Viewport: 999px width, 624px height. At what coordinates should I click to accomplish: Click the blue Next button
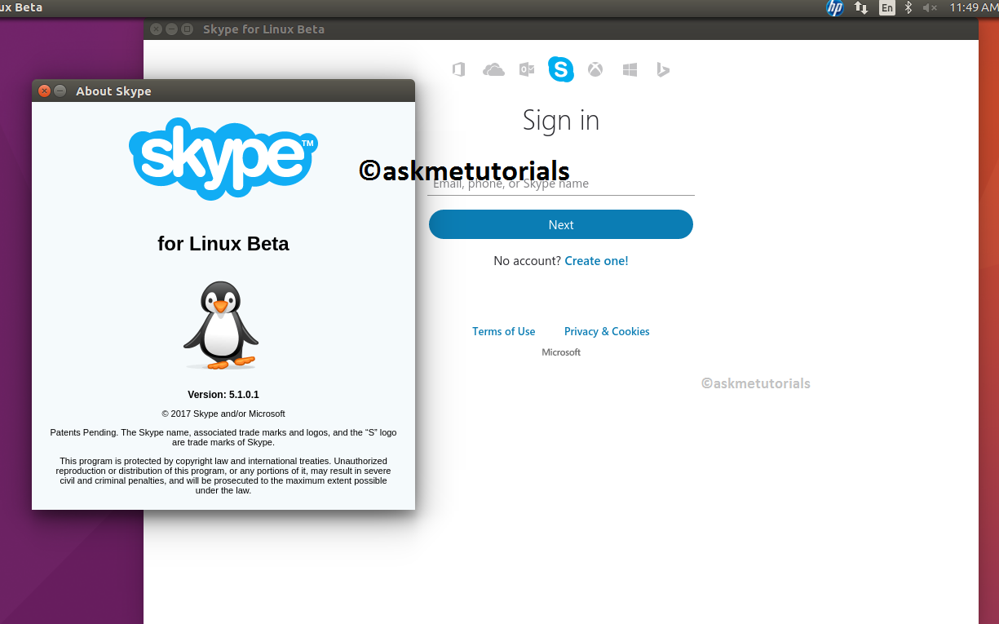[561, 224]
